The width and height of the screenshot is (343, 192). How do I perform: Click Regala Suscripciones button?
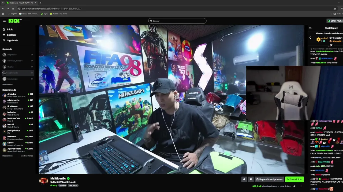click(269, 179)
